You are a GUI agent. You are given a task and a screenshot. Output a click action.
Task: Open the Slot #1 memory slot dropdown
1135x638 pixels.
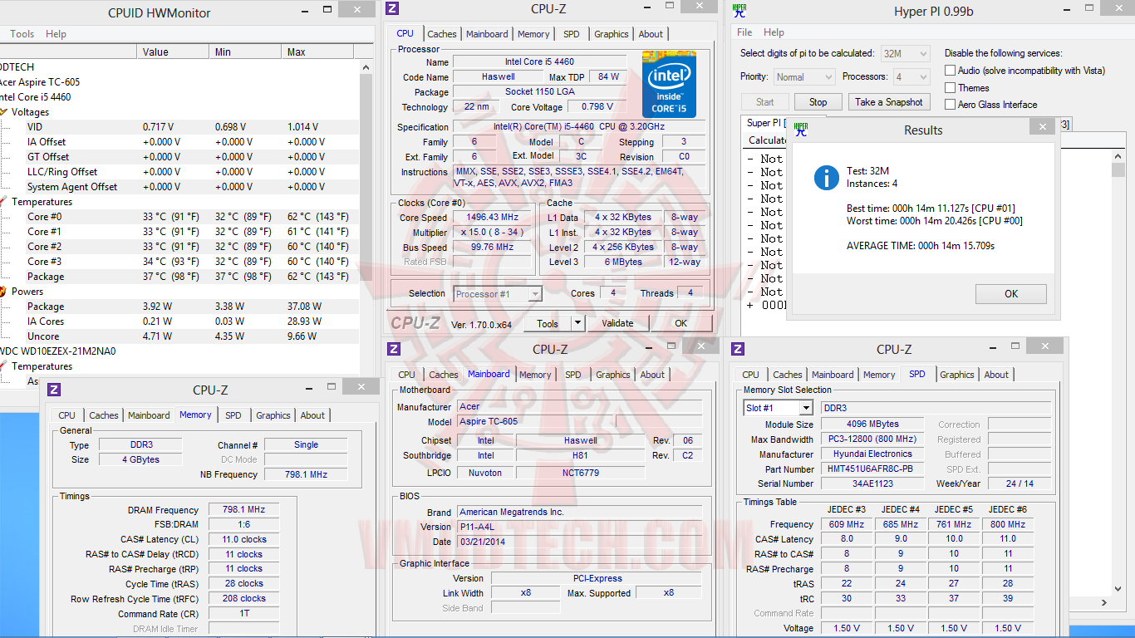pyautogui.click(x=778, y=408)
